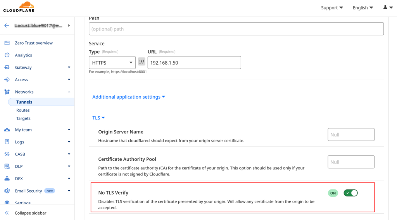This screenshot has width=397, height=220.
Task: Click the 'Certificate Authority Pool' heading
Action: [x=127, y=159]
